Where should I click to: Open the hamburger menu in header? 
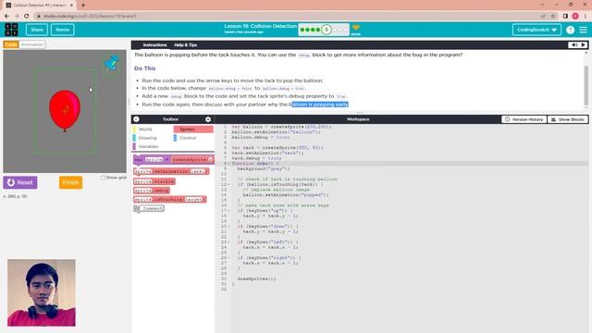584,30
